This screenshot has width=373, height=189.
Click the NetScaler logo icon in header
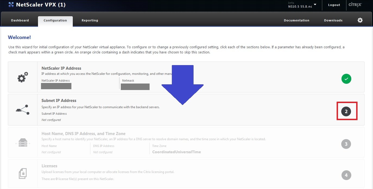(x=11, y=5)
